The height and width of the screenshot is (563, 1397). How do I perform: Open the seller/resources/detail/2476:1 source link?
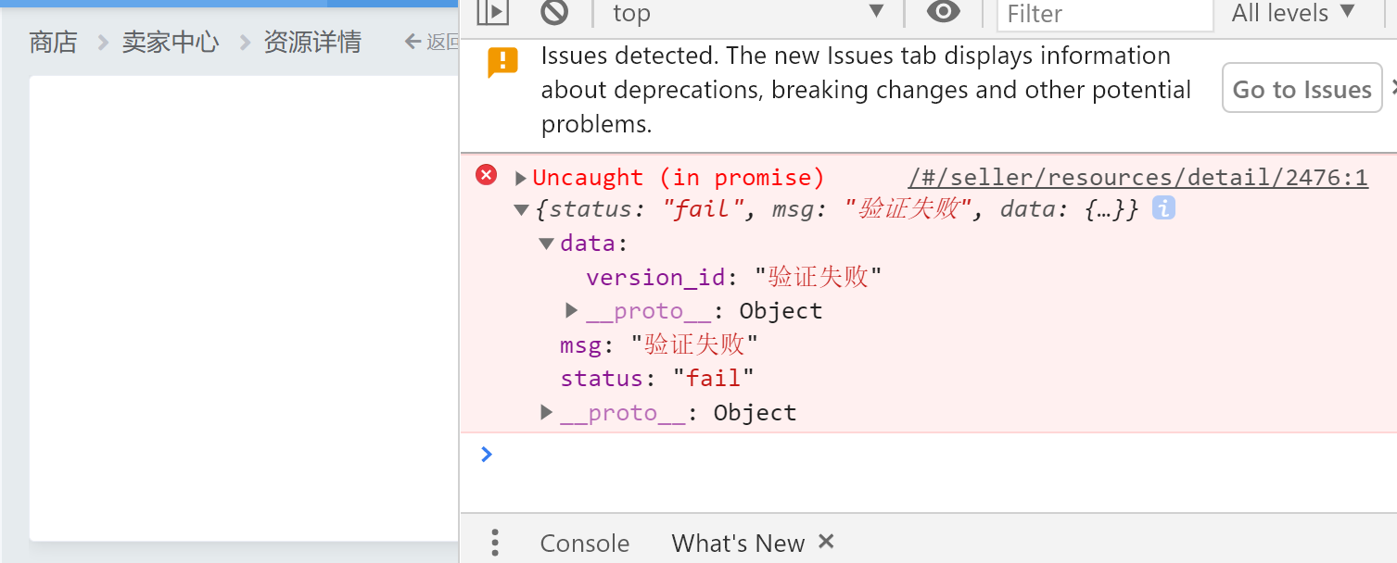tap(1137, 178)
